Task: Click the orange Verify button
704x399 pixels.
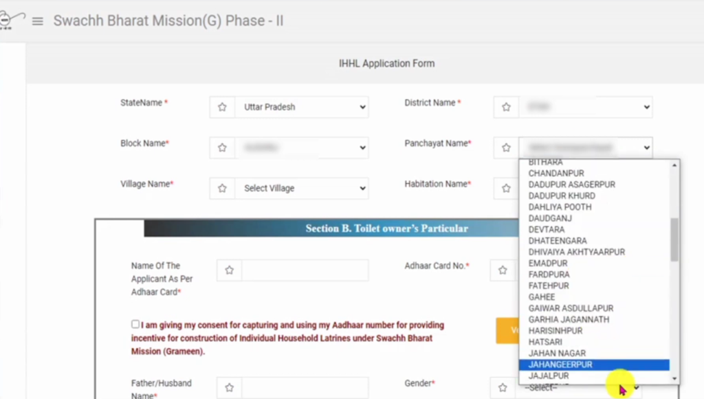Action: point(508,331)
